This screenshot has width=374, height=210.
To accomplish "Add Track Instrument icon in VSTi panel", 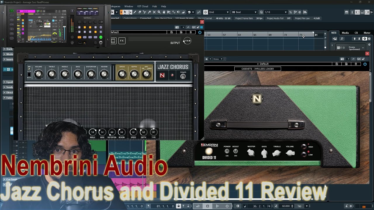I will point(335,39).
